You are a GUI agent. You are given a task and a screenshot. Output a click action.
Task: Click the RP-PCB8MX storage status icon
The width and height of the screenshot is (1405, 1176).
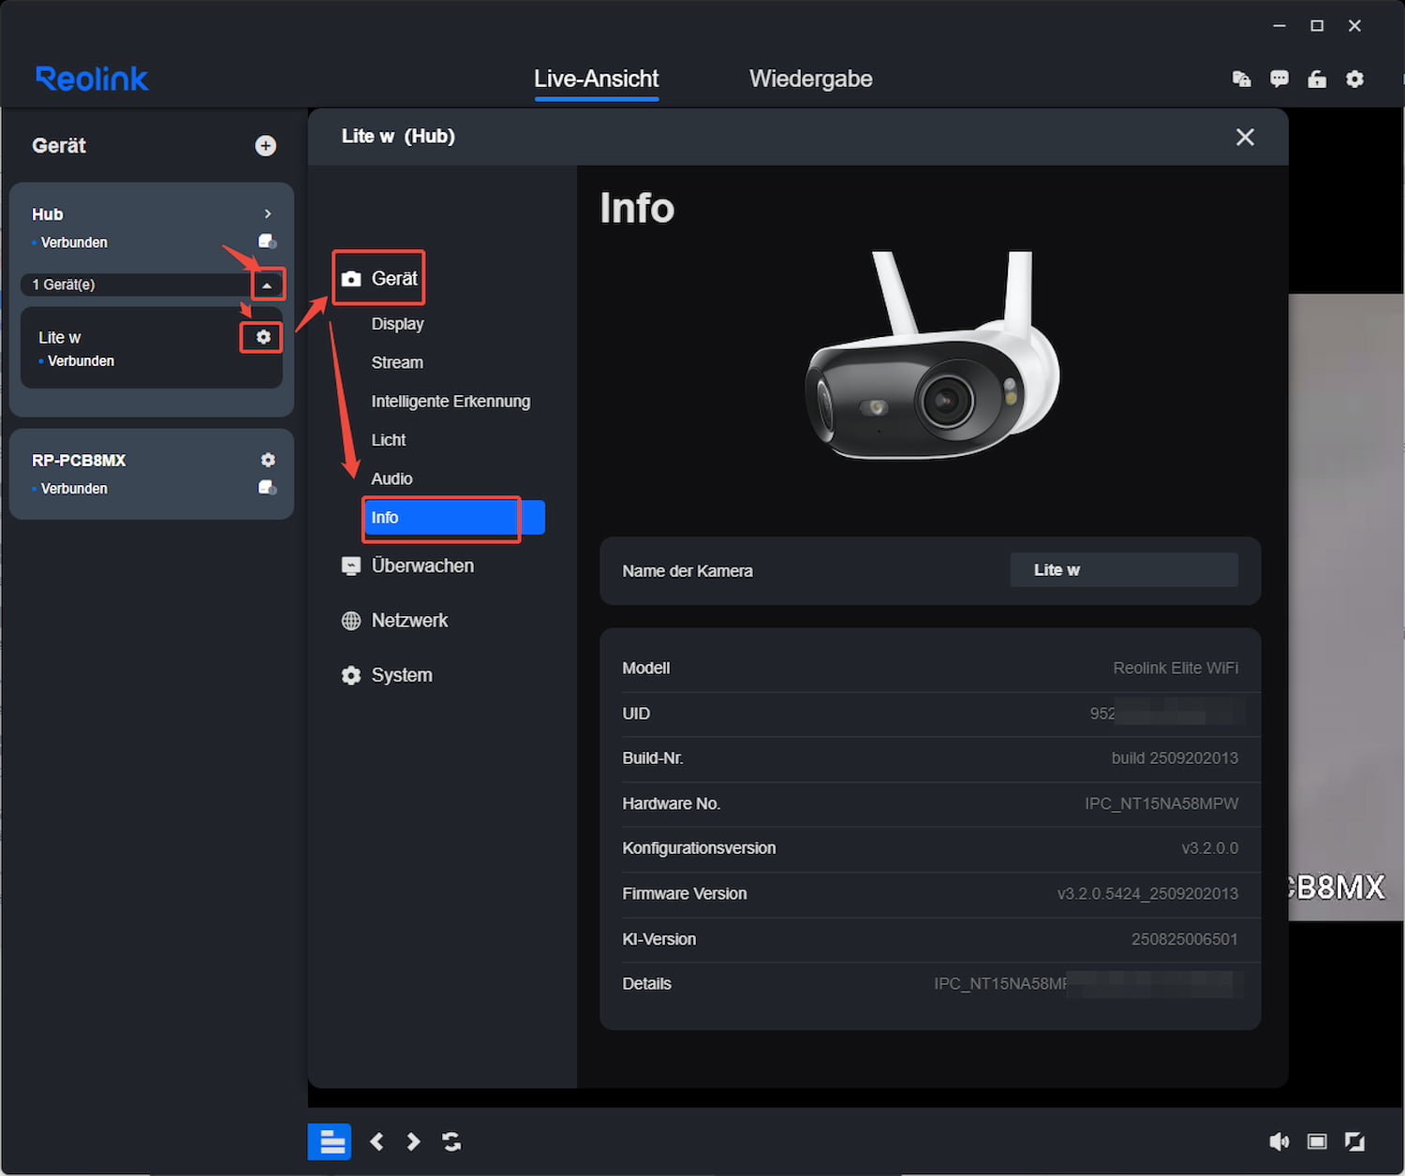[x=267, y=488]
